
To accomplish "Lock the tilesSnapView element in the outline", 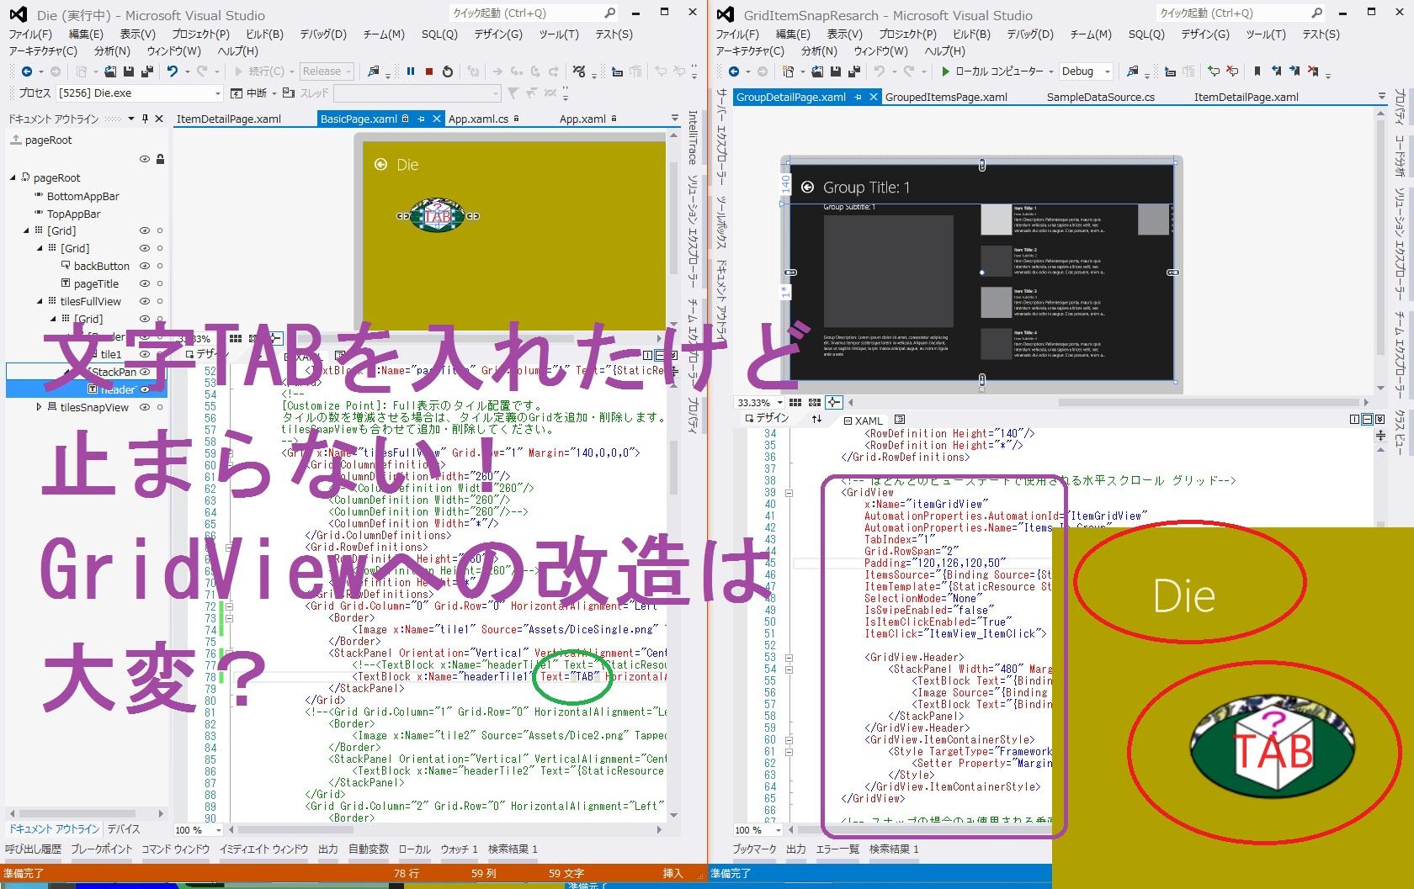I will (160, 407).
